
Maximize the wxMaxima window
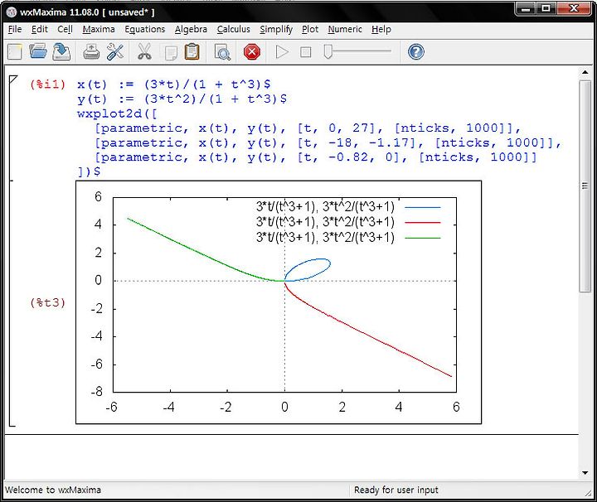(546, 8)
